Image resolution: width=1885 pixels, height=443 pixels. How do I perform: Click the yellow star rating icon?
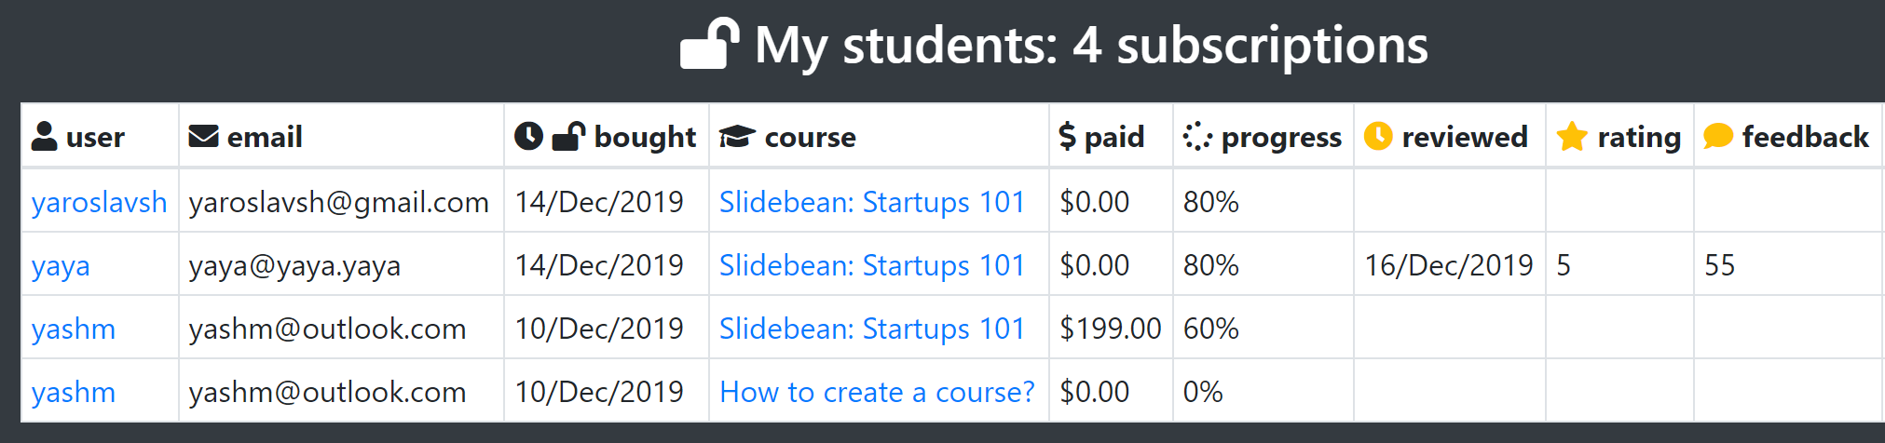(1572, 137)
